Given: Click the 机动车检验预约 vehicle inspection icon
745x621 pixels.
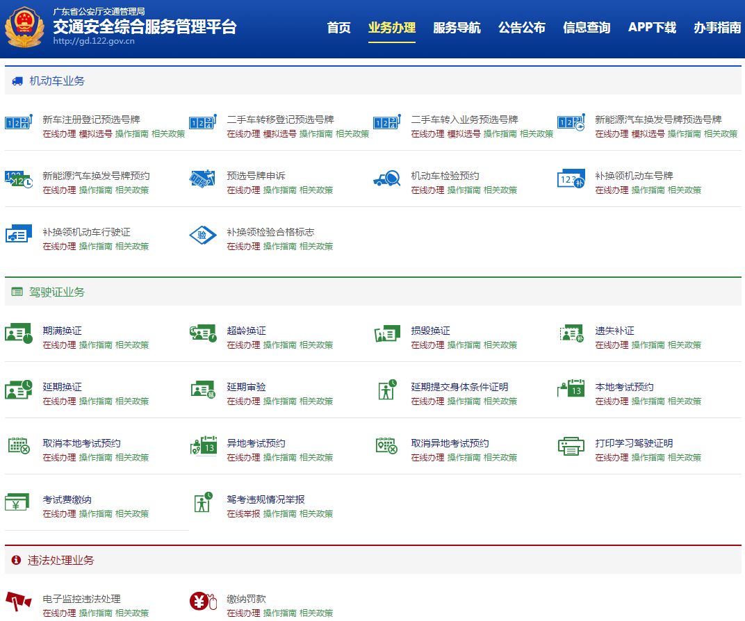Looking at the screenshot, I should pos(386,179).
